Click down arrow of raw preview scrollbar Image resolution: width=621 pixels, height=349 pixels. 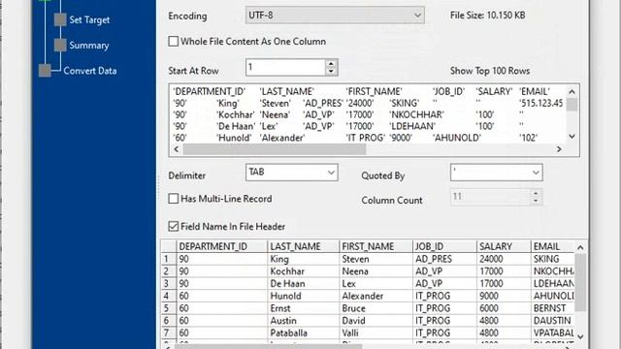[572, 137]
